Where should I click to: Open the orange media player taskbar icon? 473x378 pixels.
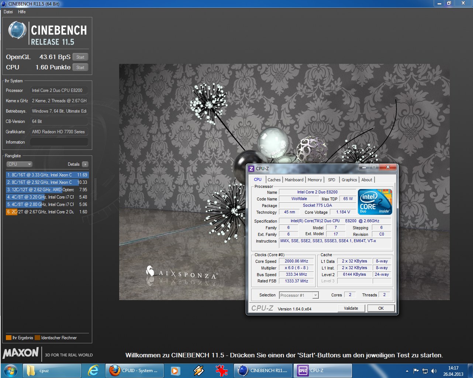pyautogui.click(x=175, y=371)
